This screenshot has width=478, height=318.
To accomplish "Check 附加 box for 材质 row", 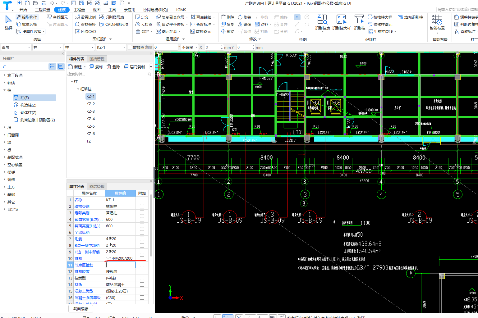I will click(x=142, y=284).
